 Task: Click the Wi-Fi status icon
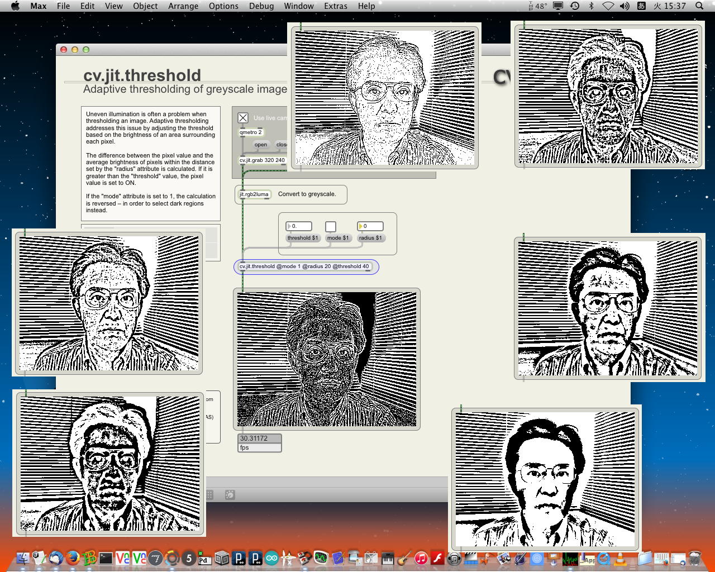[608, 6]
